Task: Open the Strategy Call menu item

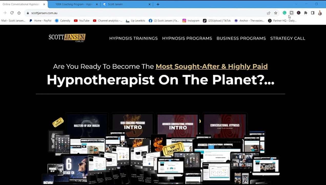Action: 288,38
